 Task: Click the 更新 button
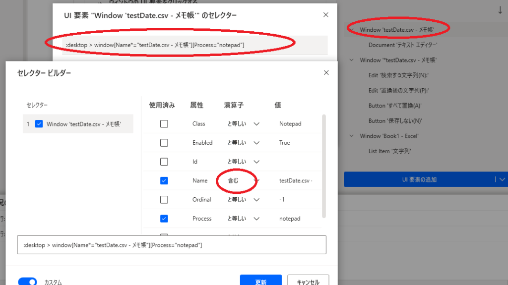click(260, 282)
